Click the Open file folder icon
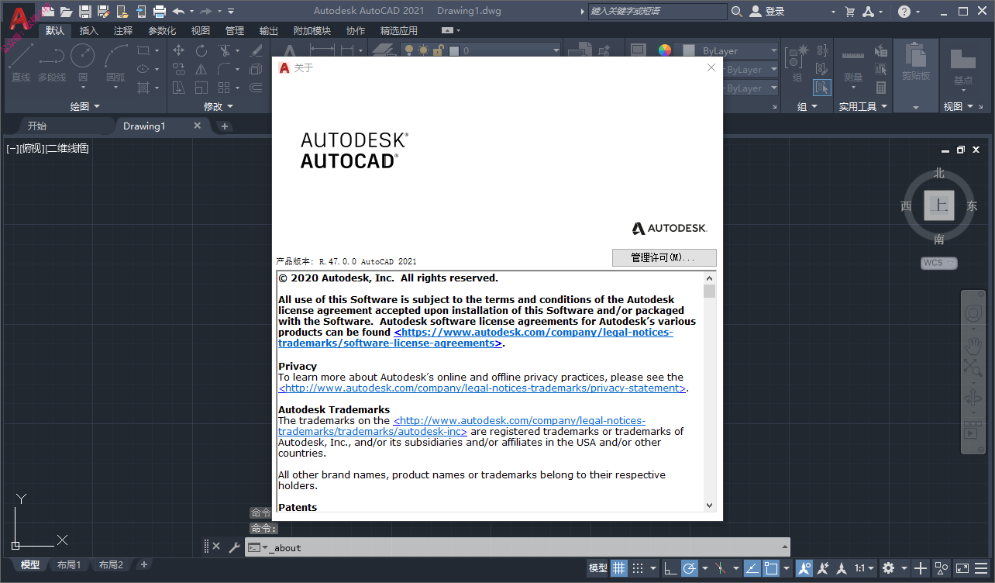Viewport: 995px width, 583px height. [67, 11]
